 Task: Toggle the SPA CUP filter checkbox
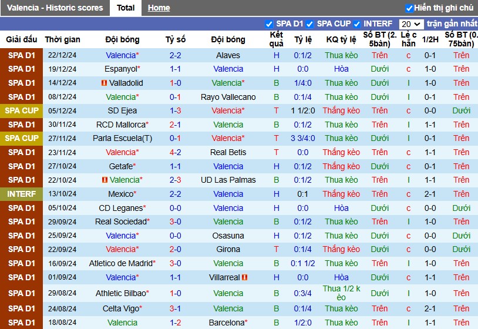coord(309,23)
